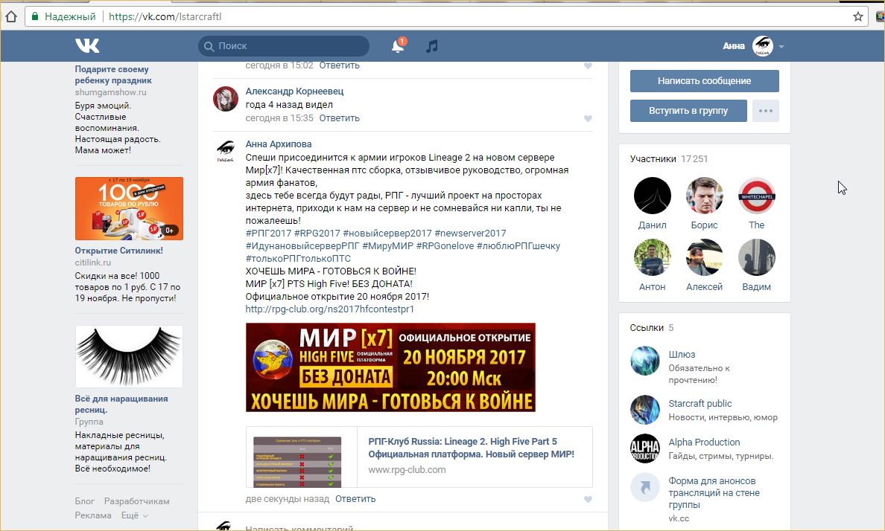The width and height of the screenshot is (885, 531).
Task: Click Написать сообщение button
Action: (x=705, y=80)
